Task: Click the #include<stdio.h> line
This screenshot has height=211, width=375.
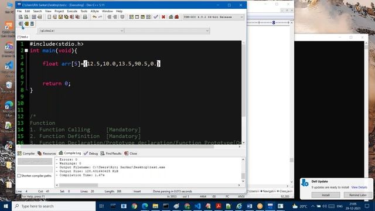Action: click(x=57, y=44)
